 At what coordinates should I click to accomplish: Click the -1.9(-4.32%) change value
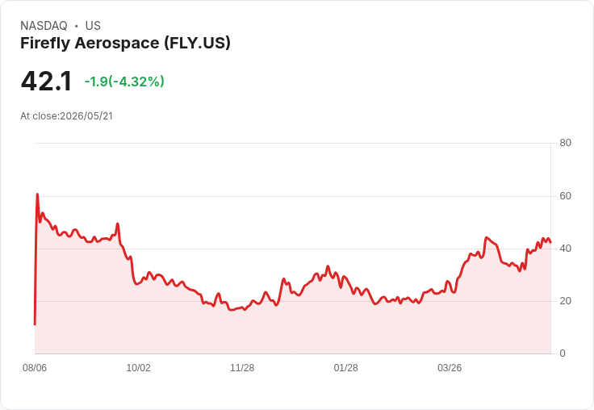point(124,82)
